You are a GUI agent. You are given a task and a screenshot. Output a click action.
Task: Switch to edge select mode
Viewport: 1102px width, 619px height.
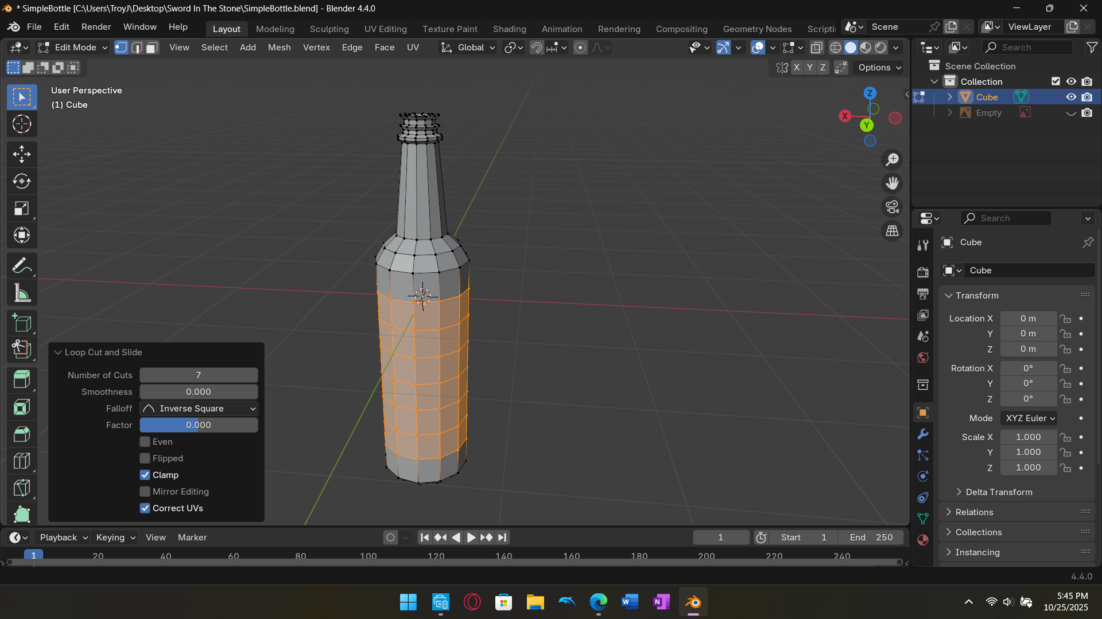click(137, 48)
